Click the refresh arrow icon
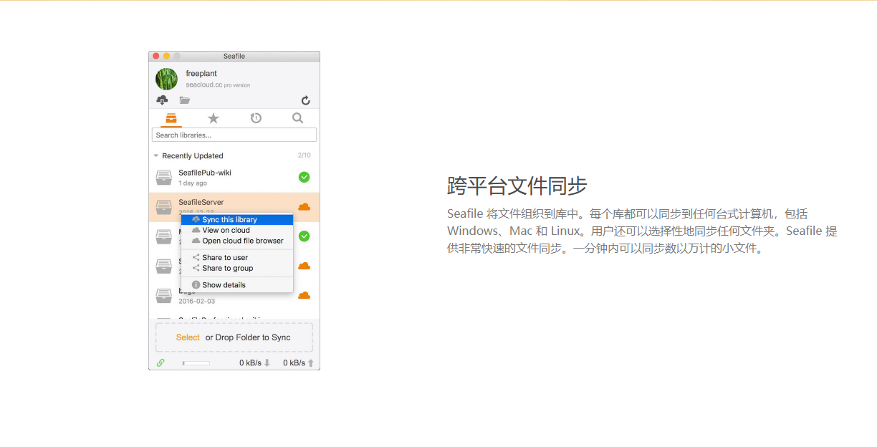 click(306, 101)
